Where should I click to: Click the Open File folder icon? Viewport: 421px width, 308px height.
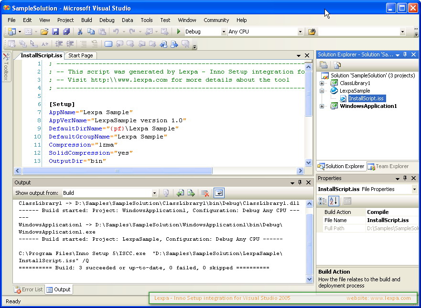(x=44, y=32)
